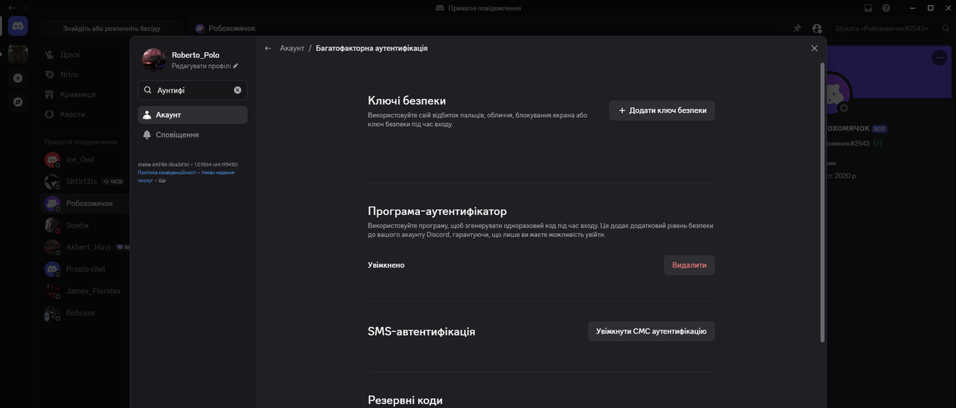The image size is (956, 408).
Task: Click the Roberto_Polo profile avatar
Action: (x=154, y=60)
